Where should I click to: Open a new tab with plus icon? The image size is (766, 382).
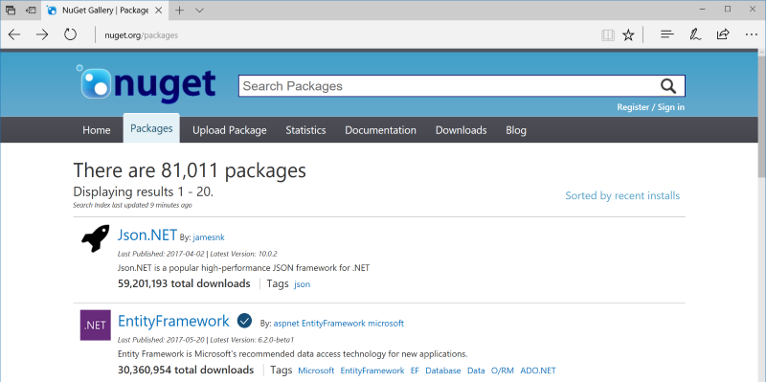pyautogui.click(x=179, y=10)
